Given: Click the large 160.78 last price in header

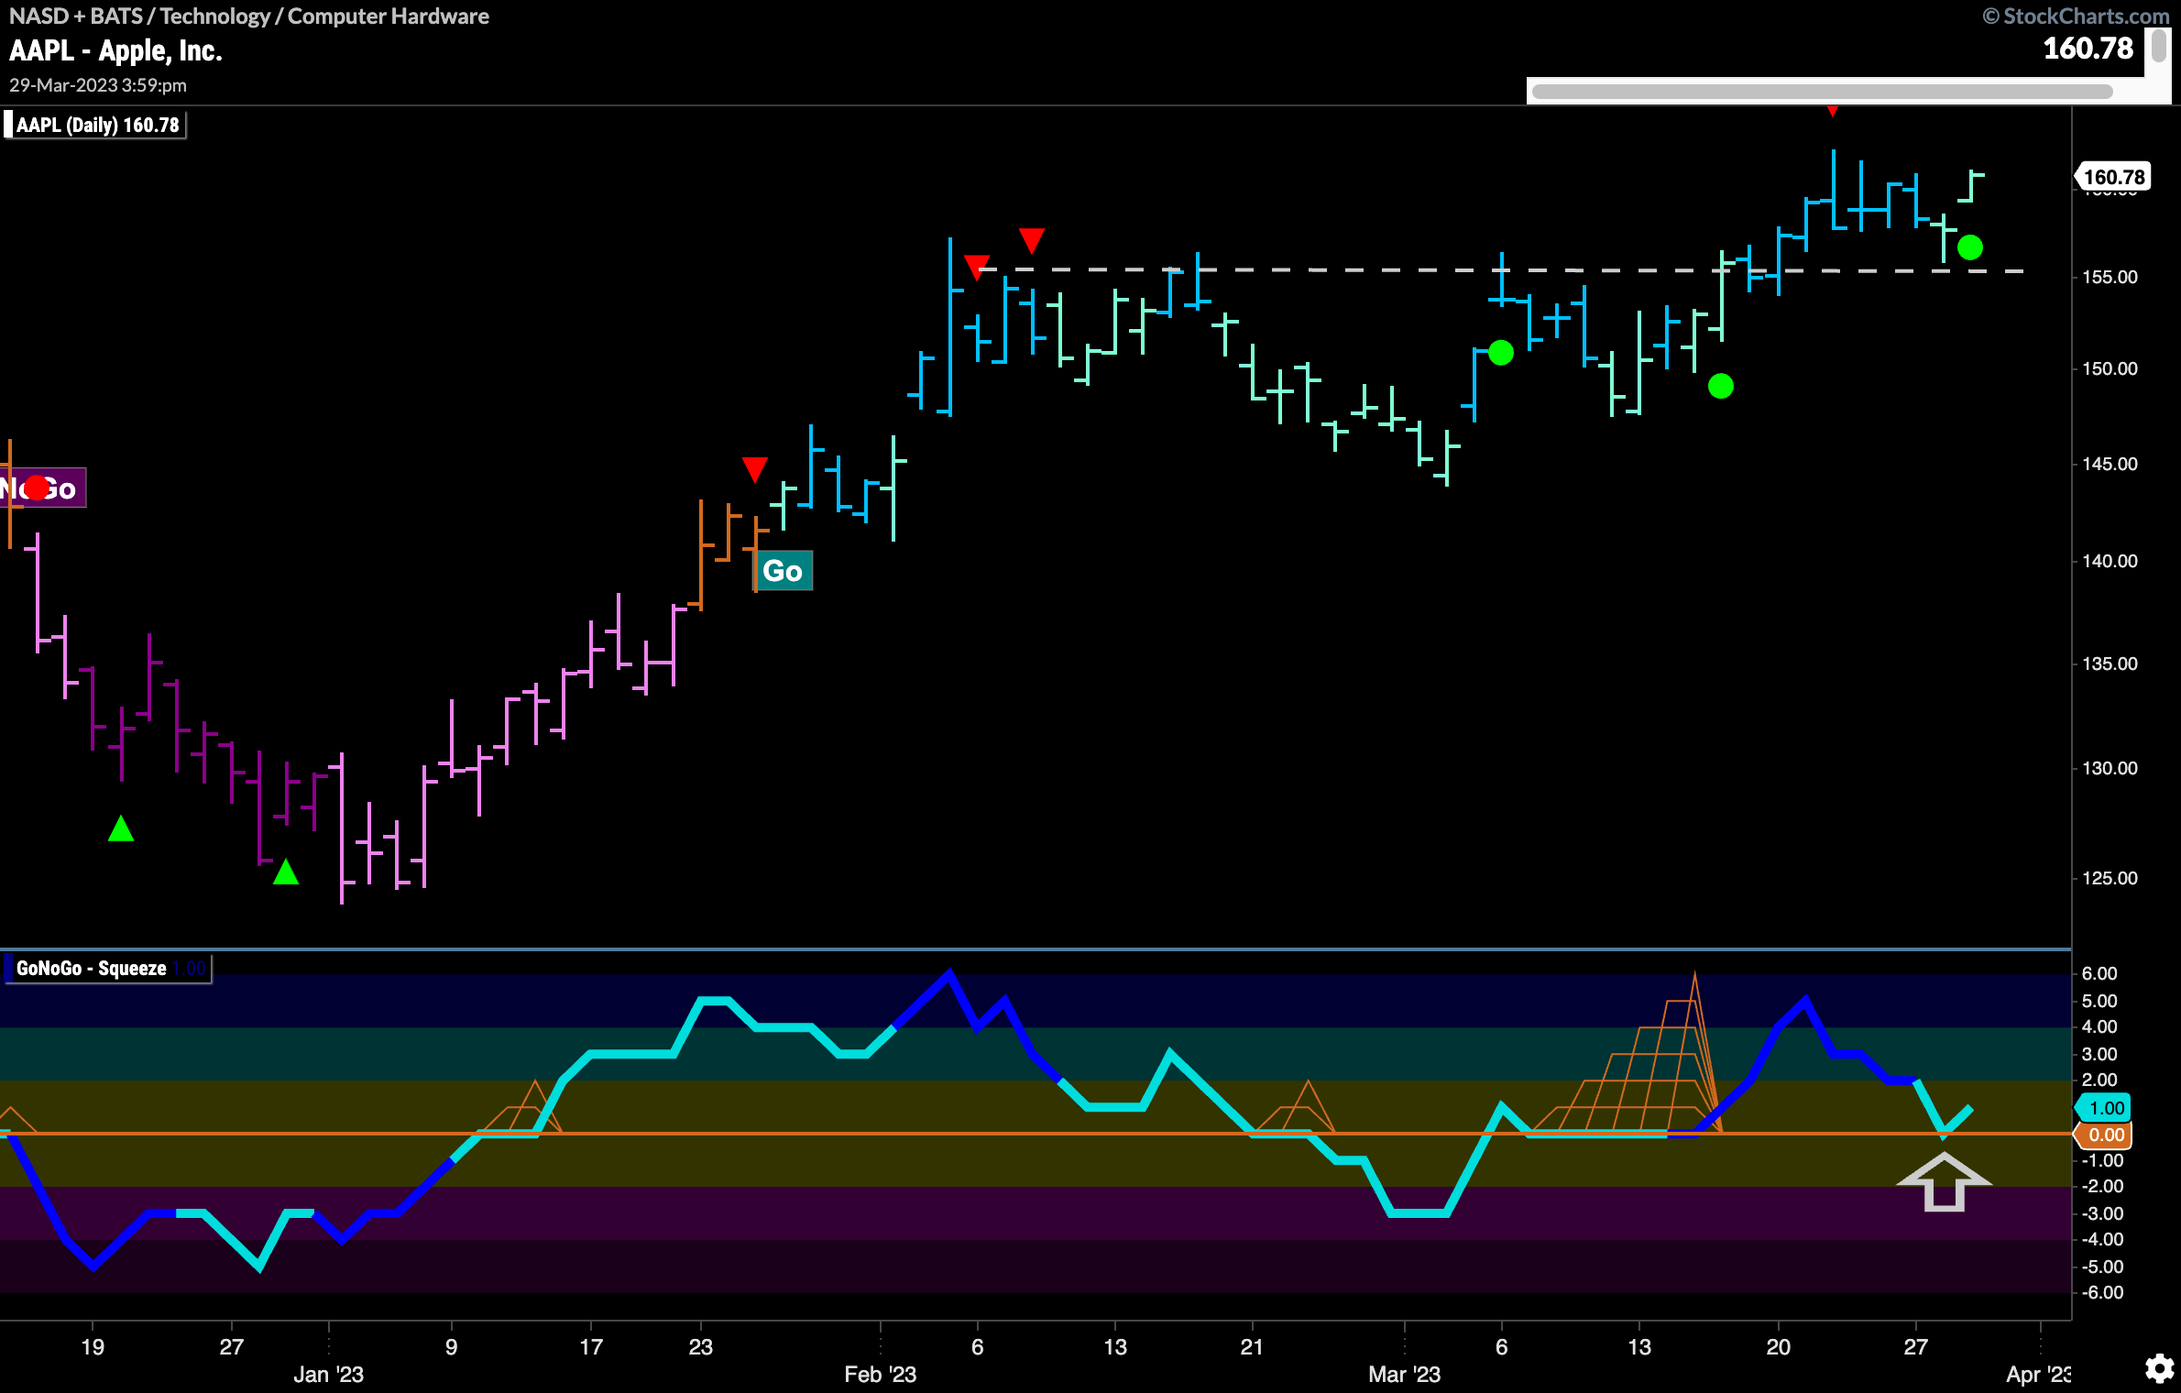Looking at the screenshot, I should [2088, 48].
